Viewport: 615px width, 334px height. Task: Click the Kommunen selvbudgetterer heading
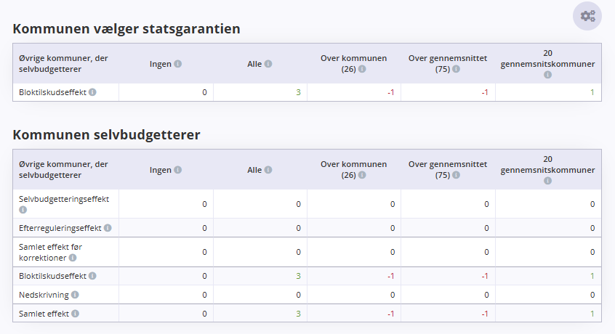point(106,135)
